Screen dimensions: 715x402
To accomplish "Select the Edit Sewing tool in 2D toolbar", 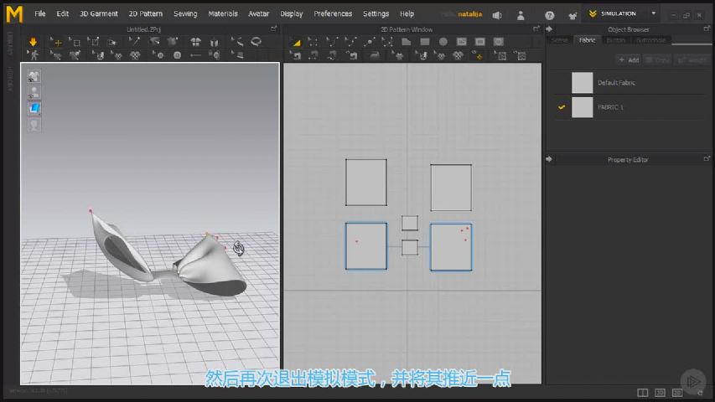I will pos(297,55).
